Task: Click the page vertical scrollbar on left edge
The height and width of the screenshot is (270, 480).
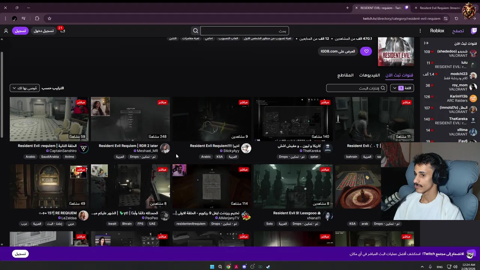Action: (x=1, y=94)
